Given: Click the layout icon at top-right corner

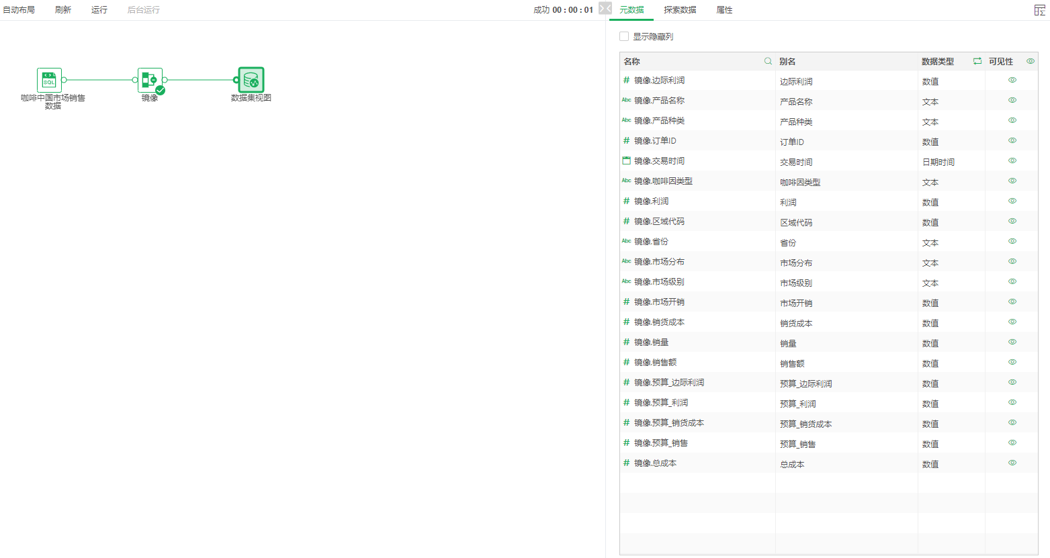Looking at the screenshot, I should pos(1039,10).
